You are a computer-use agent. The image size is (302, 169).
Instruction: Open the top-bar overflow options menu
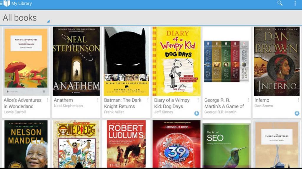point(295,3)
